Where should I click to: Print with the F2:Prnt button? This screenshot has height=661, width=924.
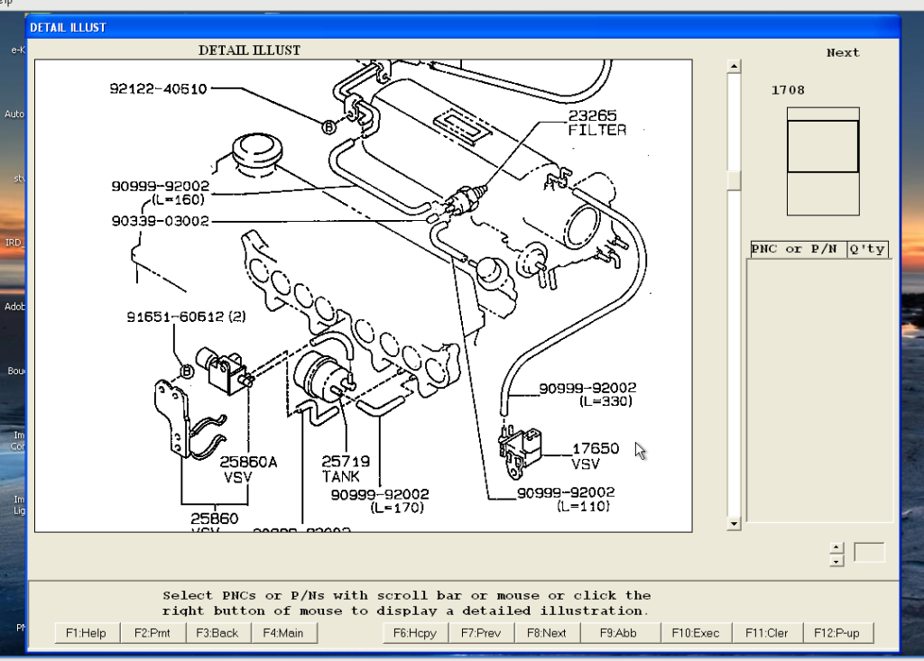click(152, 633)
